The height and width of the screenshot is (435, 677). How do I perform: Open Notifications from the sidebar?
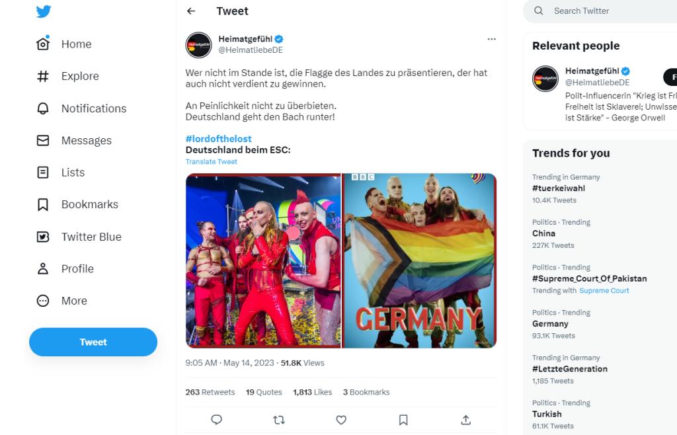[82, 108]
